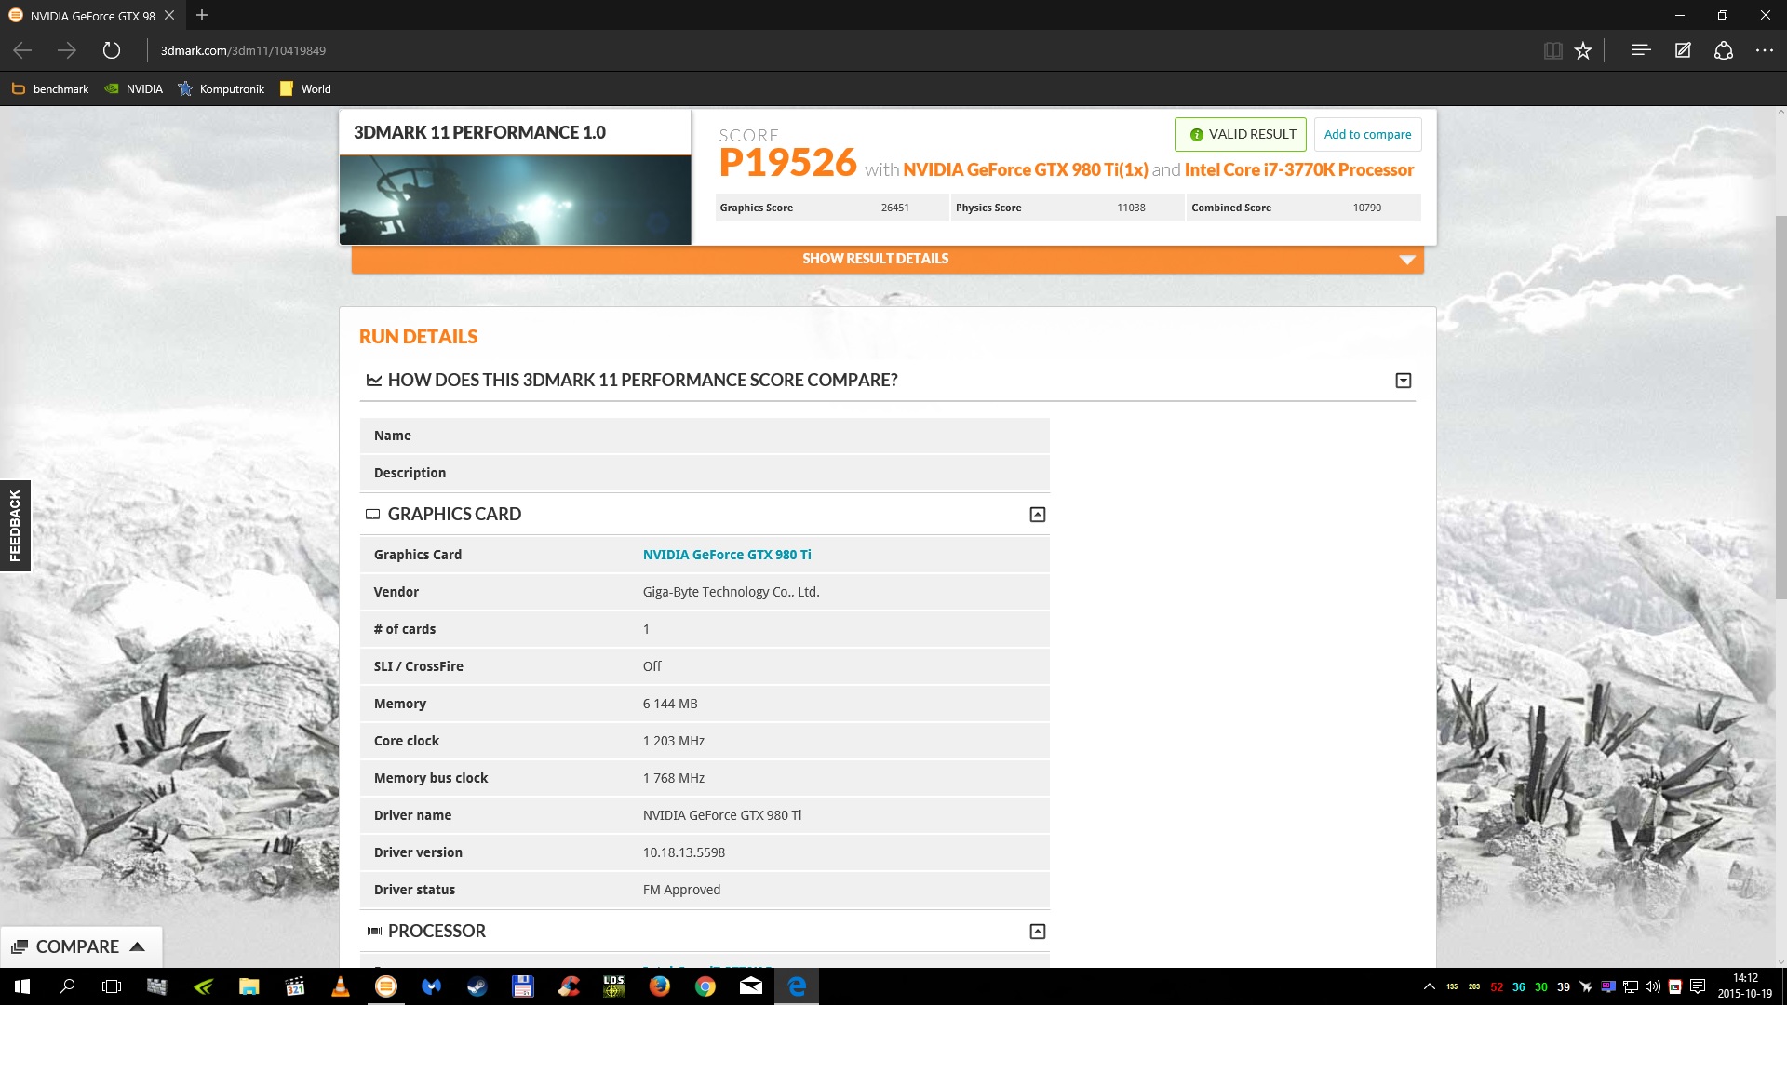
Task: Launch CCleaner from taskbar
Action: tap(568, 986)
